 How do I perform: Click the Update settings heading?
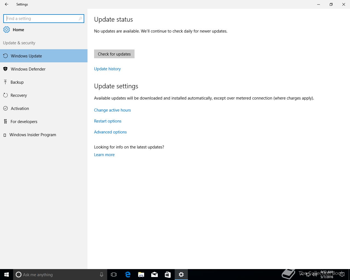(x=116, y=86)
